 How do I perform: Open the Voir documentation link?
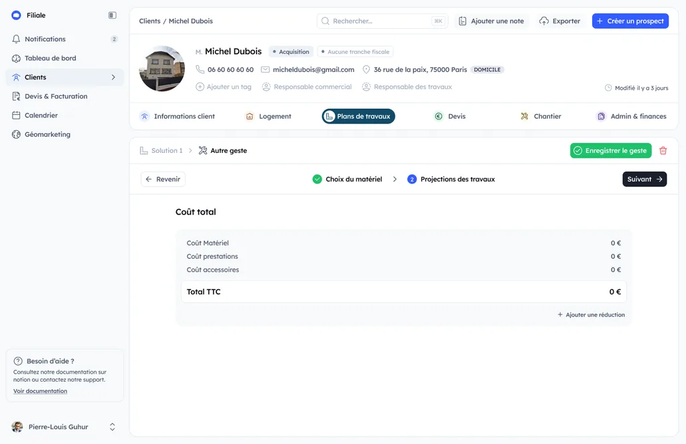[x=40, y=391]
